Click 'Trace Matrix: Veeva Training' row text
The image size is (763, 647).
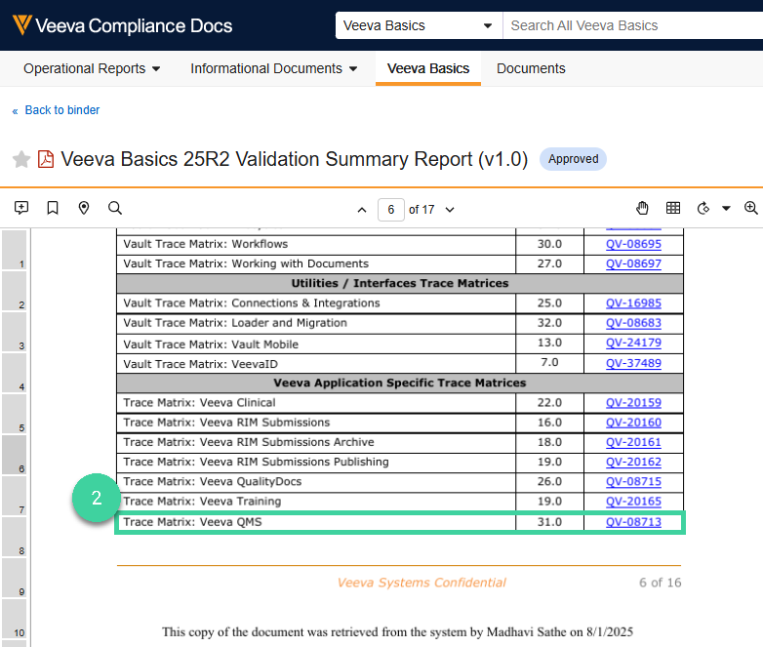click(x=202, y=501)
